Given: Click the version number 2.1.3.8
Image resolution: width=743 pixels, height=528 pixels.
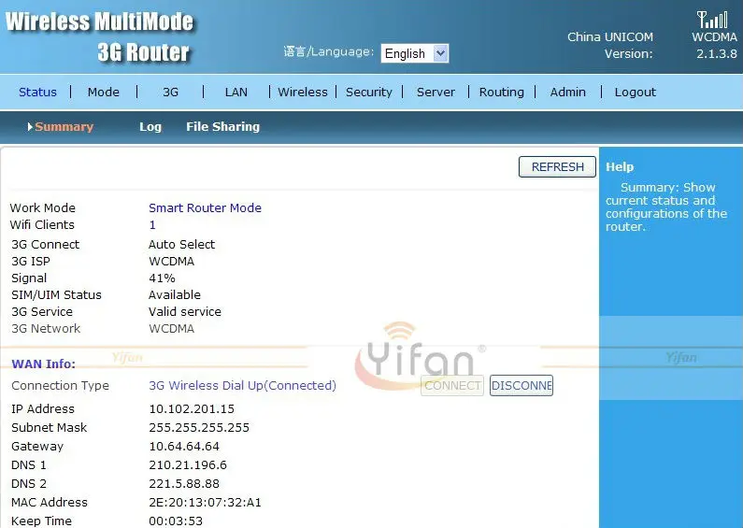Looking at the screenshot, I should point(717,53).
